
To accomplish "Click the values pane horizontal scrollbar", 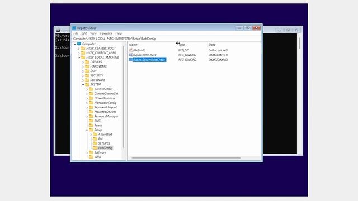I will point(186,157).
